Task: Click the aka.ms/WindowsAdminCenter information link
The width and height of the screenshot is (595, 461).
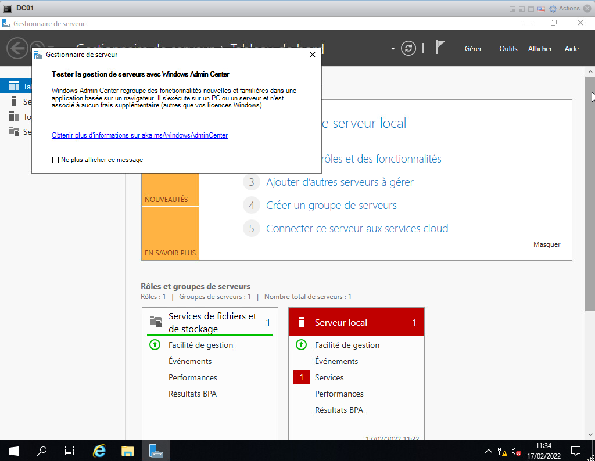Action: click(x=139, y=135)
